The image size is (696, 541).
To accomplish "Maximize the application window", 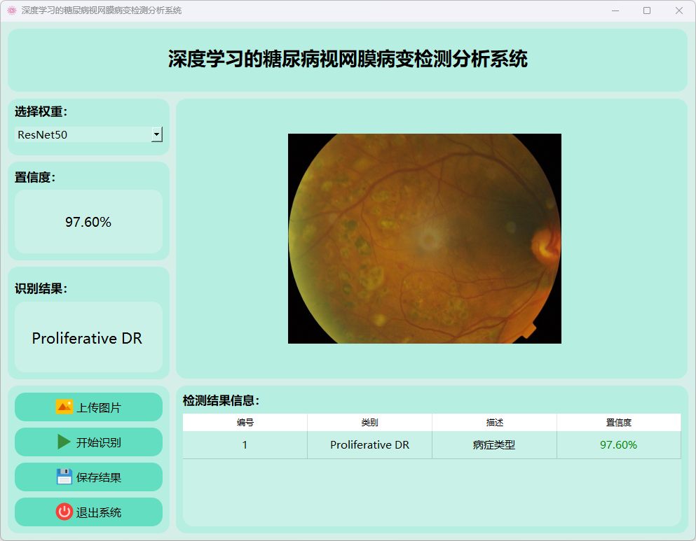I will tap(646, 10).
